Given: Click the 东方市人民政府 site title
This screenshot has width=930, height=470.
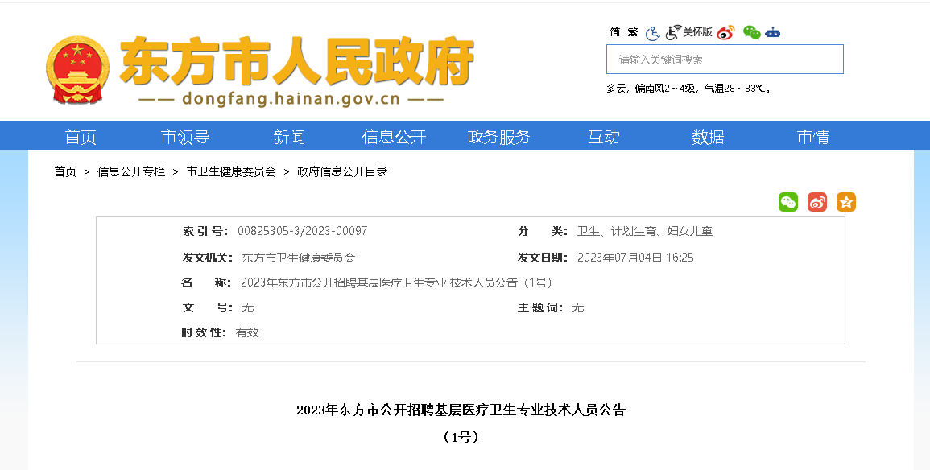Looking at the screenshot, I should click(x=296, y=61).
